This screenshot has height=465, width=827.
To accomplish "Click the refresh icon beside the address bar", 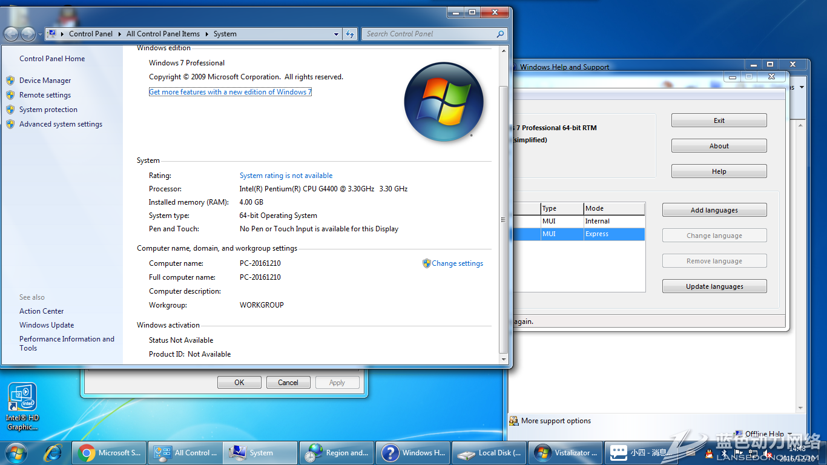I will (350, 34).
